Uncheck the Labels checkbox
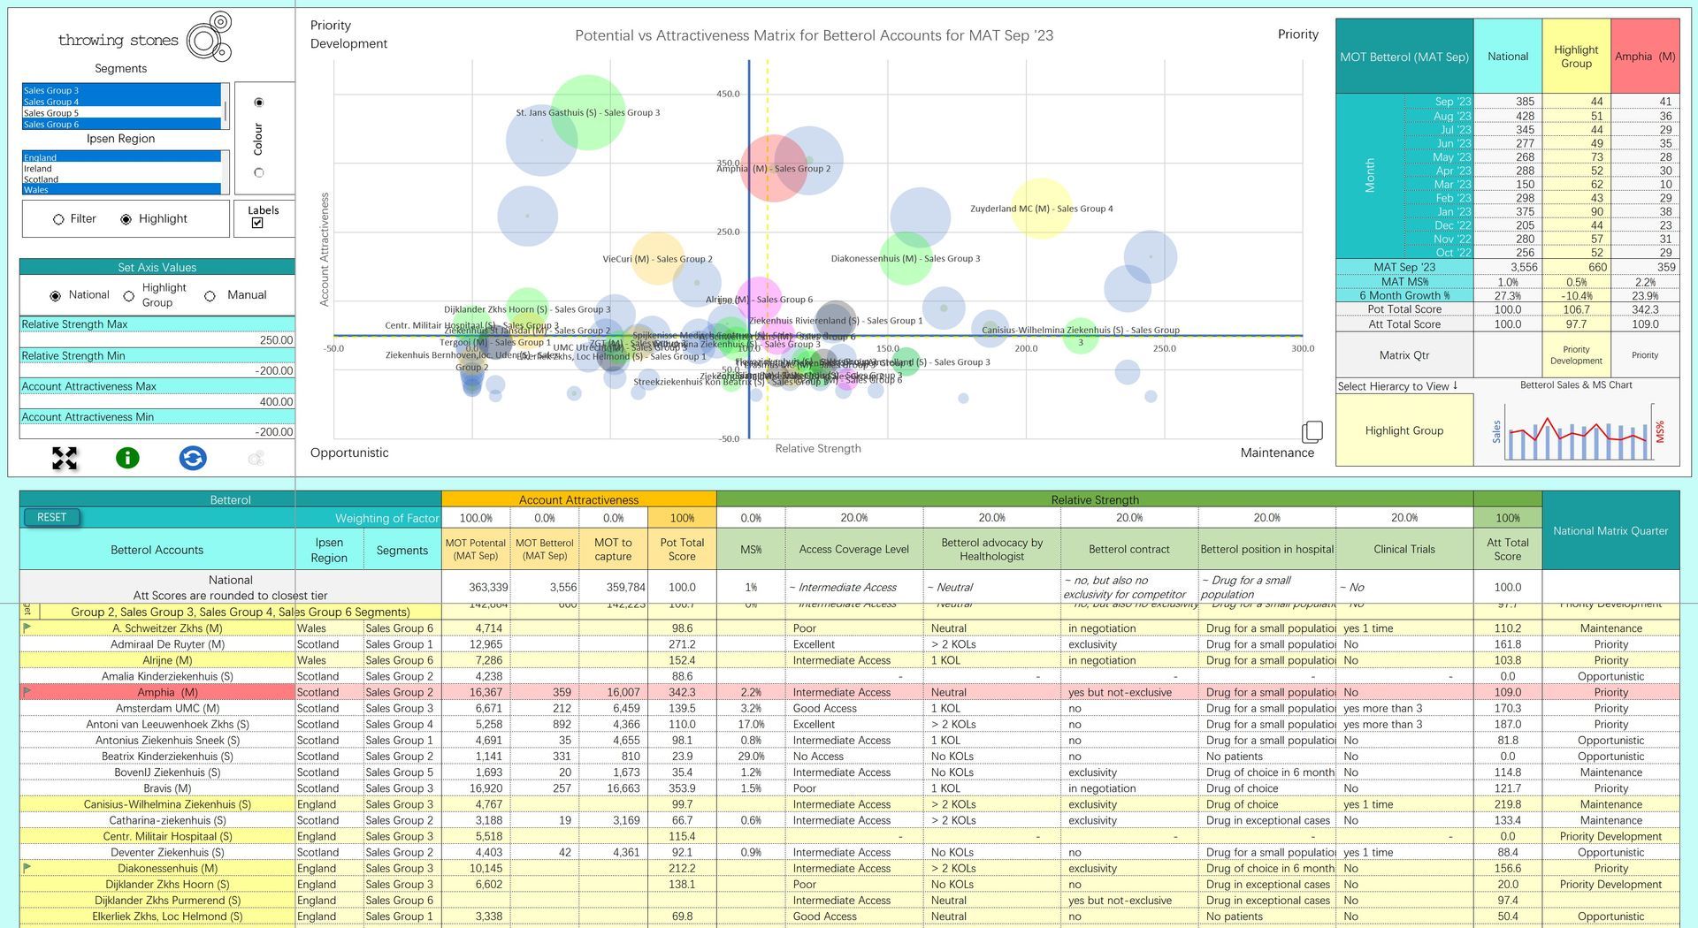Image resolution: width=1698 pixels, height=928 pixels. coord(257,223)
